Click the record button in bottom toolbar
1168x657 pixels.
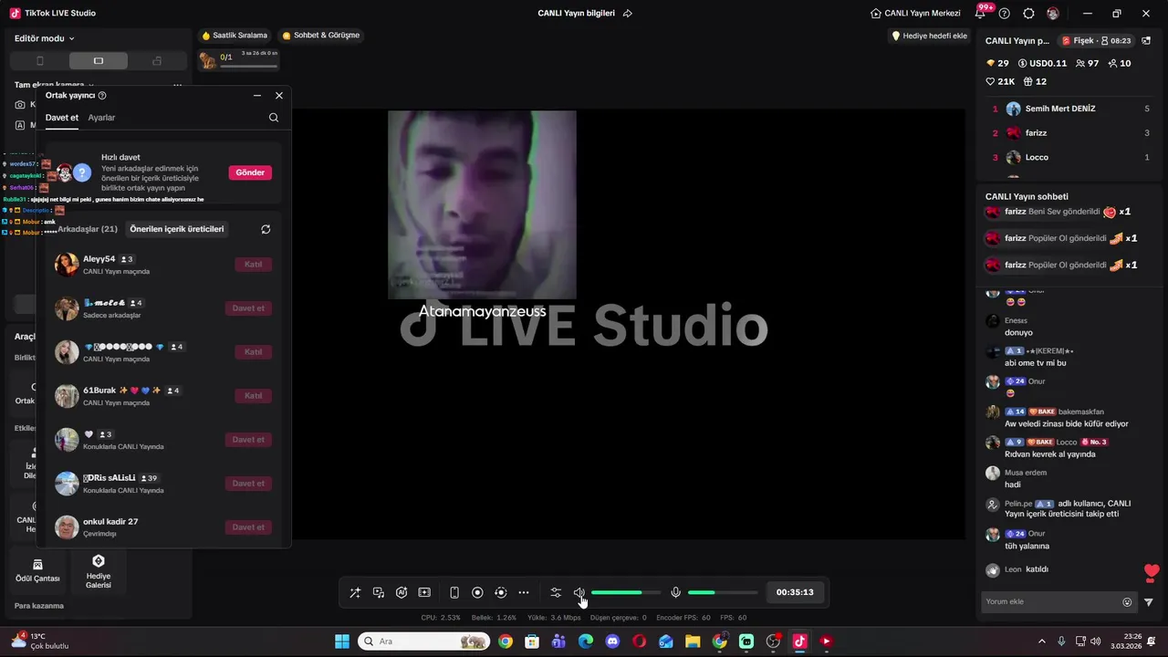pyautogui.click(x=477, y=592)
